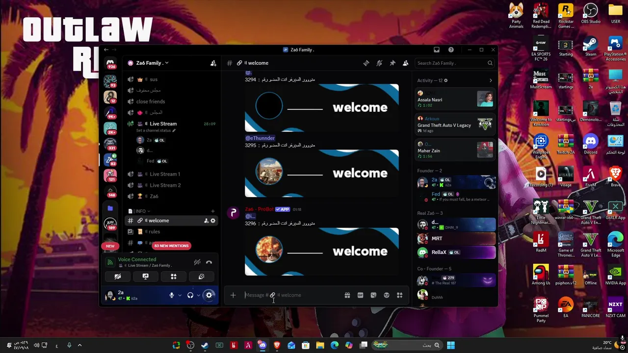Join the sus voice channel

pyautogui.click(x=172, y=79)
